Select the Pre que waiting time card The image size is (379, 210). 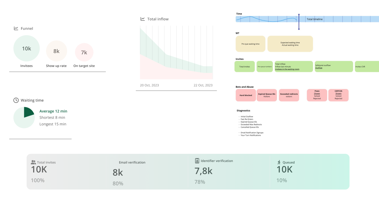(250, 44)
